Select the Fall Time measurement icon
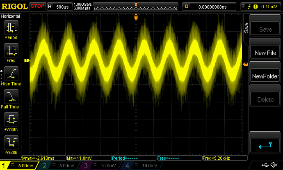283x170 pixels. click(x=11, y=96)
